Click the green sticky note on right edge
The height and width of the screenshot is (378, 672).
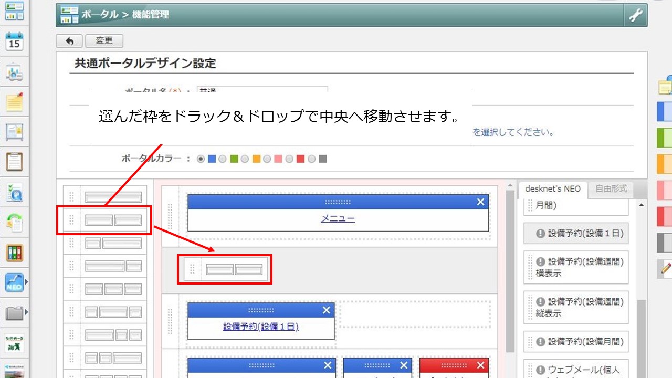tap(665, 138)
